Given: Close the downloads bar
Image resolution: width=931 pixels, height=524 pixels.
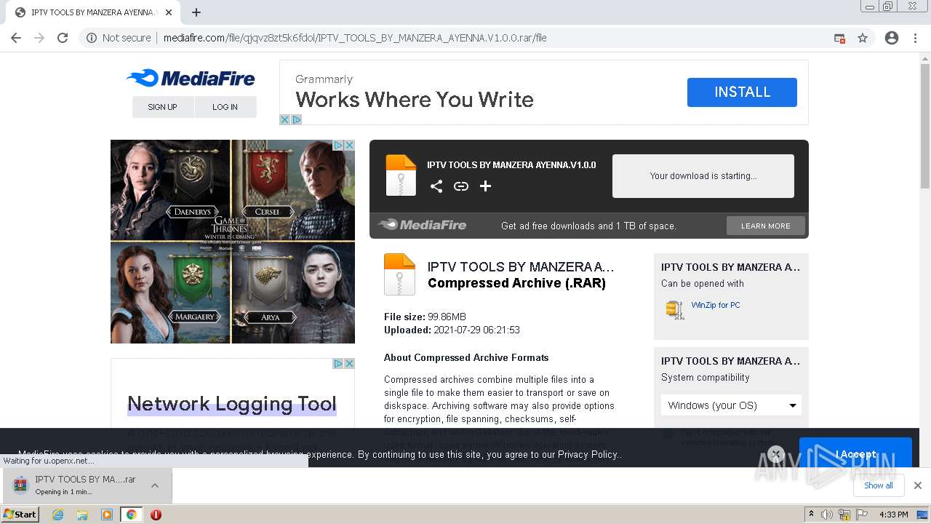Looking at the screenshot, I should point(918,485).
